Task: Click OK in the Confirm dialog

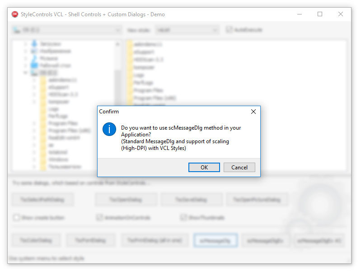Action: 204,168
